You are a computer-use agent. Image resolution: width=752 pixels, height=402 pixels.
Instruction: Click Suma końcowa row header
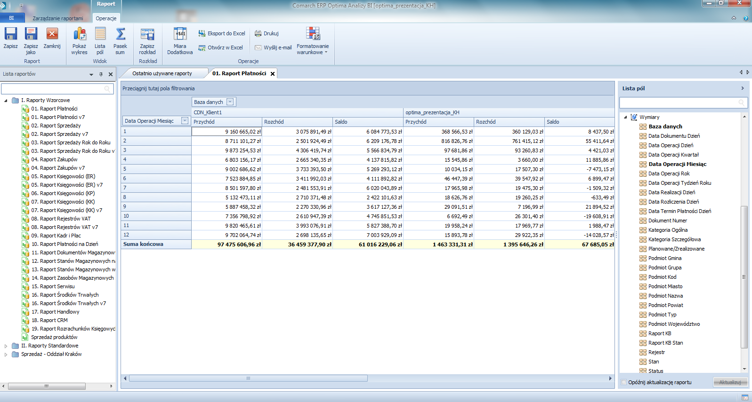tap(156, 244)
